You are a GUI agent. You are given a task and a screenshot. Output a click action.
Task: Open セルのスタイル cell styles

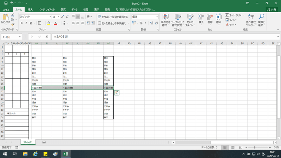click(x=190, y=20)
